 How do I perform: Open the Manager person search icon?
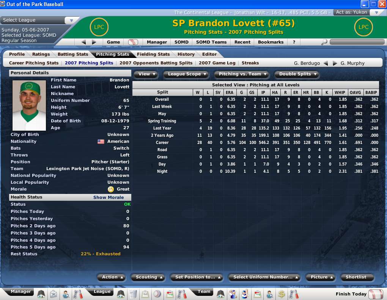pyautogui.click(x=66, y=294)
